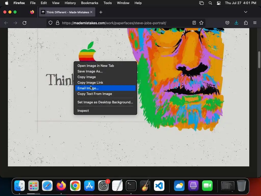Launch FaceTime from the Dock
Viewport: 261px width, 196px height.
tap(207, 186)
